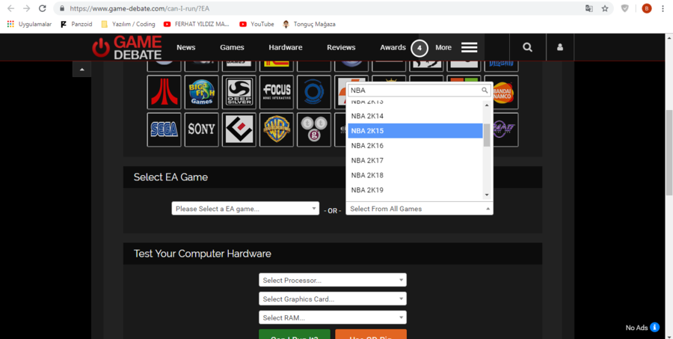Image resolution: width=673 pixels, height=339 pixels.
Task: Select the Focus Home Interactive logo
Action: click(277, 92)
